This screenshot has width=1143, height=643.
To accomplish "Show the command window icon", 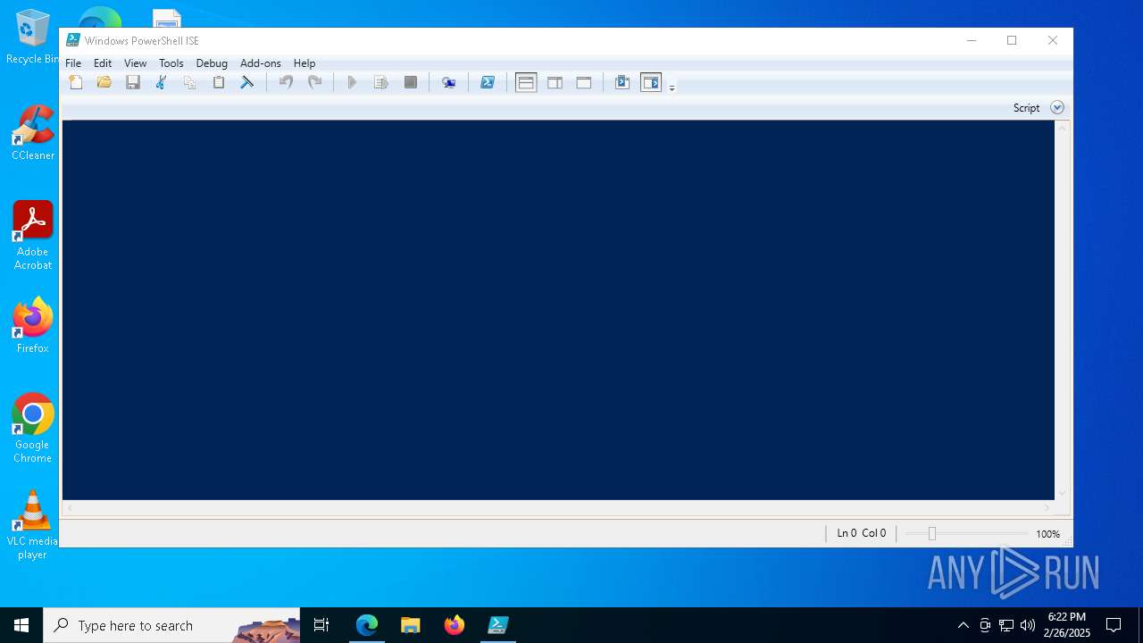I will (x=622, y=82).
